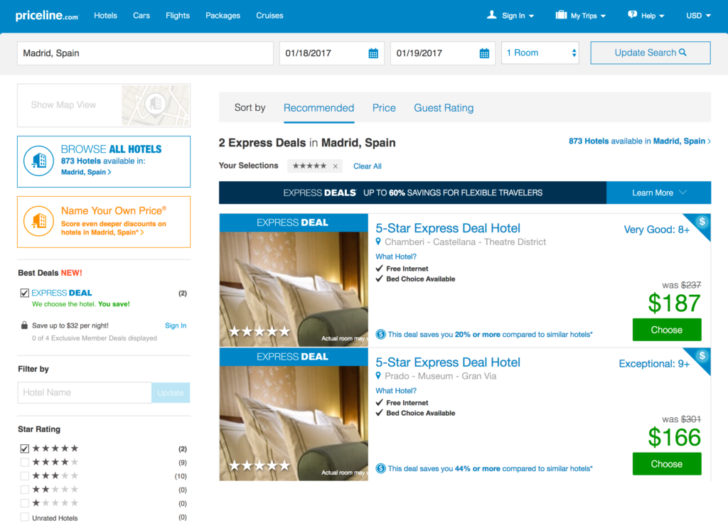Check the 4-star rating checkbox
Screen dimensions: 728x528
point(25,462)
